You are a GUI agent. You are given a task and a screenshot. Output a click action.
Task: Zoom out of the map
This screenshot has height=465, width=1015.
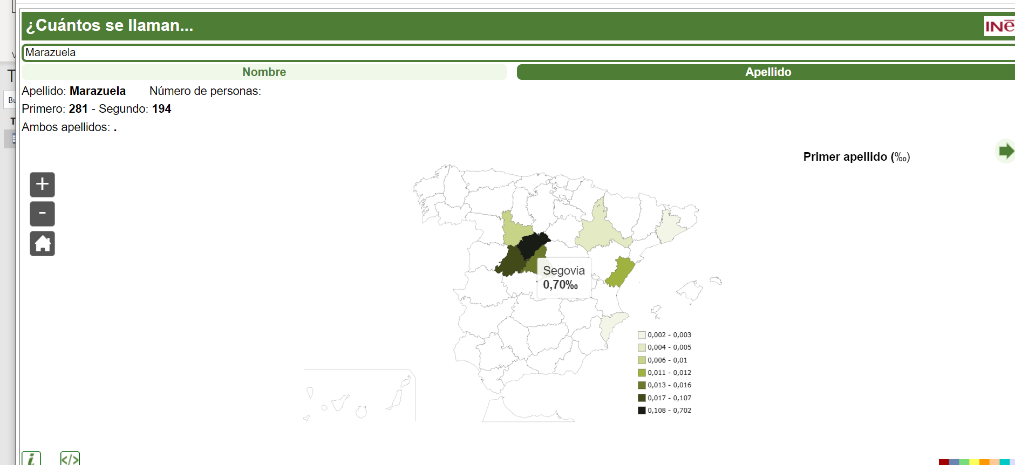[x=42, y=214]
